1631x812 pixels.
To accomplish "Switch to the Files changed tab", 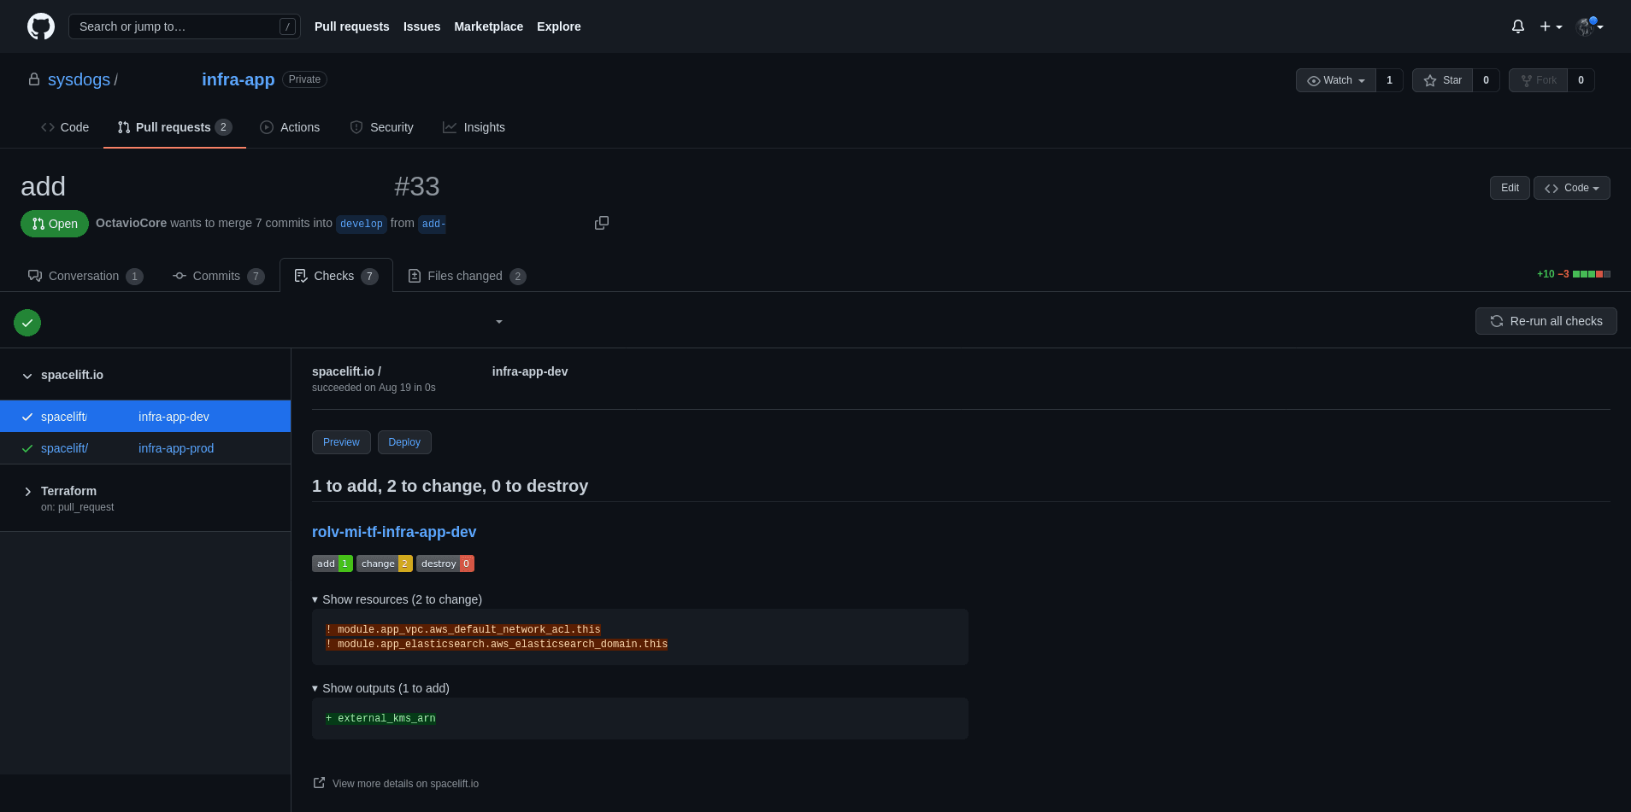I will coord(467,276).
